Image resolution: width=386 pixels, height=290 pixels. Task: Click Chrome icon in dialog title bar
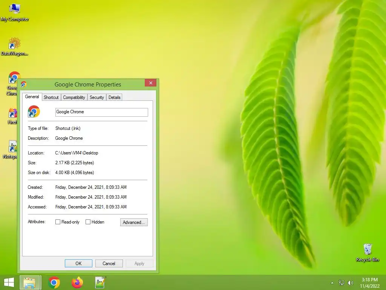coord(24,84)
